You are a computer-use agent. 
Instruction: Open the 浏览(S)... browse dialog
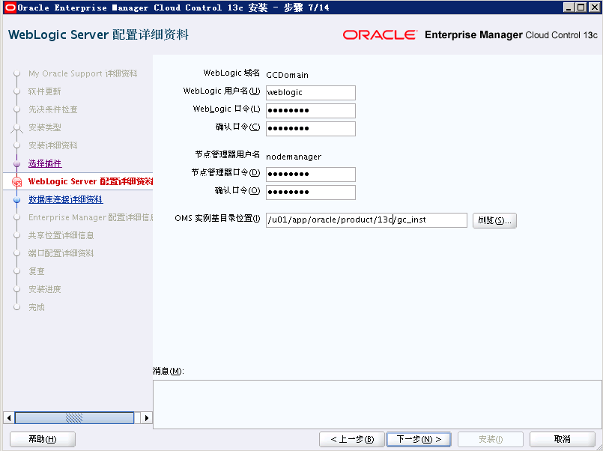[x=494, y=221]
